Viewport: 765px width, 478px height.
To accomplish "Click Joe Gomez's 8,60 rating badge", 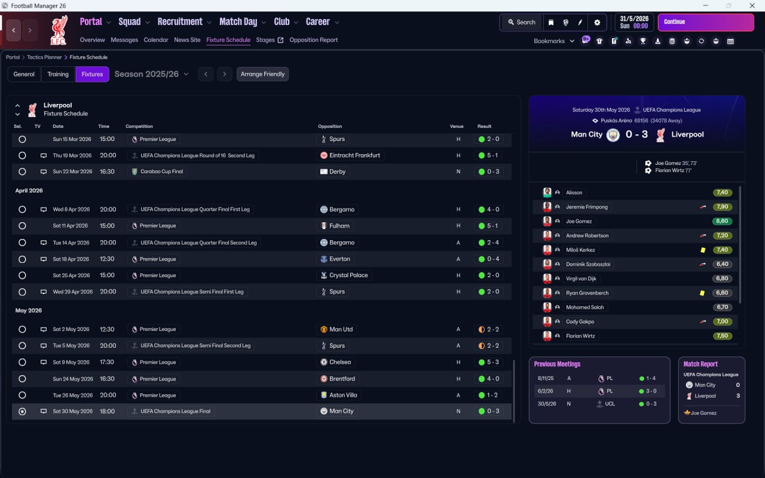I will point(721,221).
